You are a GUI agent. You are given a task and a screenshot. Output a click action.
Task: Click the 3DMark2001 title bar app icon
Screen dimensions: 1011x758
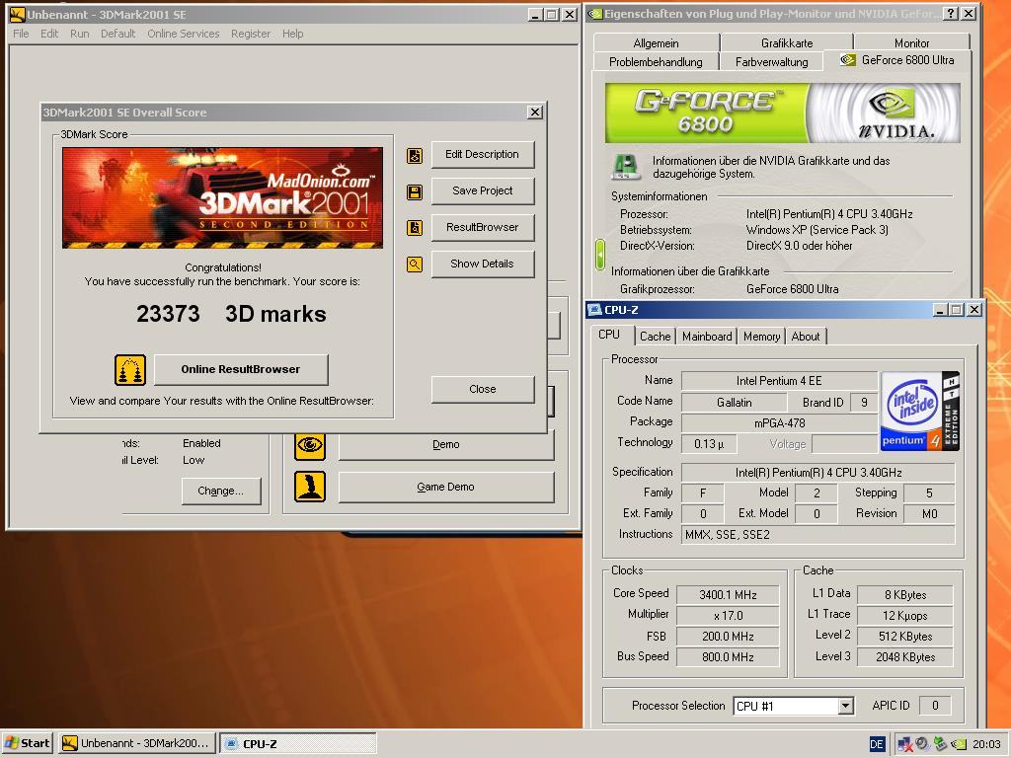18,14
